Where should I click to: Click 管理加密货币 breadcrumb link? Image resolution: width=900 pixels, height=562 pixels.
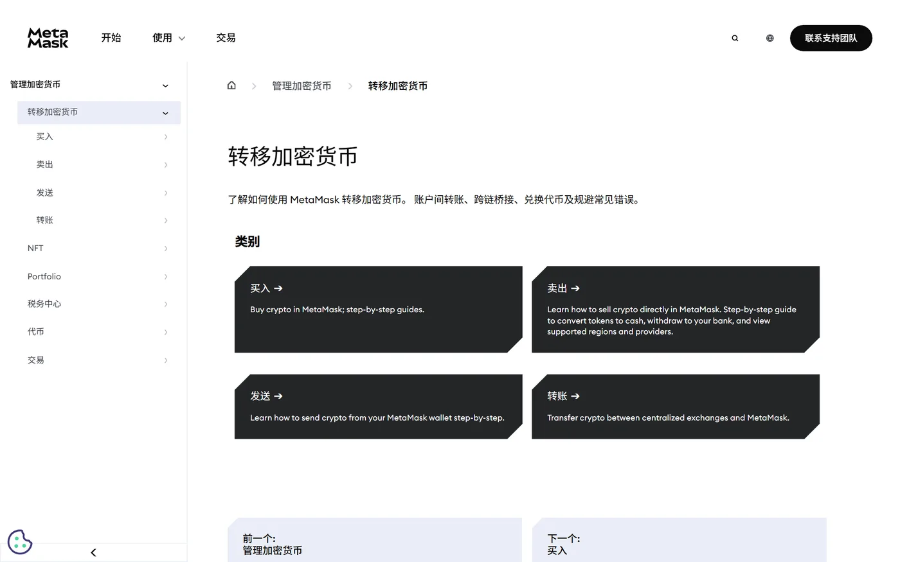tap(301, 86)
